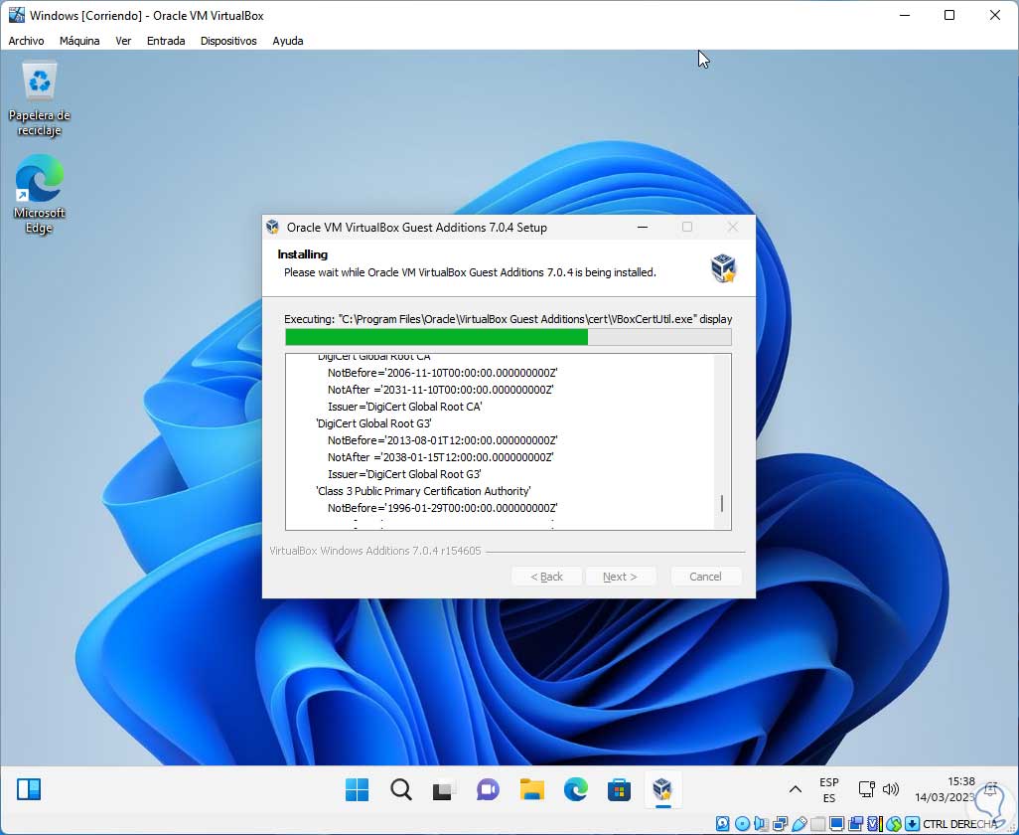1019x835 pixels.
Task: Open the Ayuda menu
Action: pyautogui.click(x=288, y=41)
